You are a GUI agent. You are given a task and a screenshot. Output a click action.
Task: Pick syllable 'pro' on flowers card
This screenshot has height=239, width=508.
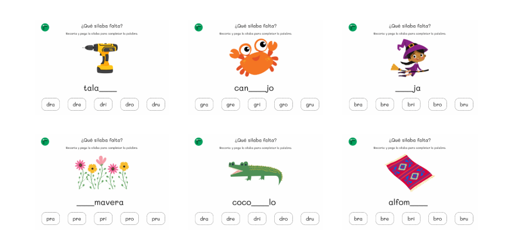pyautogui.click(x=129, y=218)
